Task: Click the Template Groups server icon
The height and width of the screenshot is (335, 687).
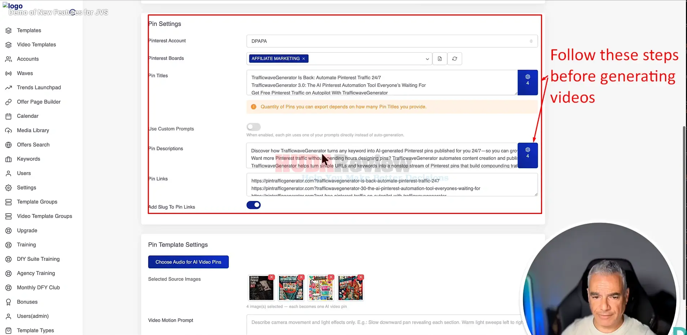Action: [9, 202]
